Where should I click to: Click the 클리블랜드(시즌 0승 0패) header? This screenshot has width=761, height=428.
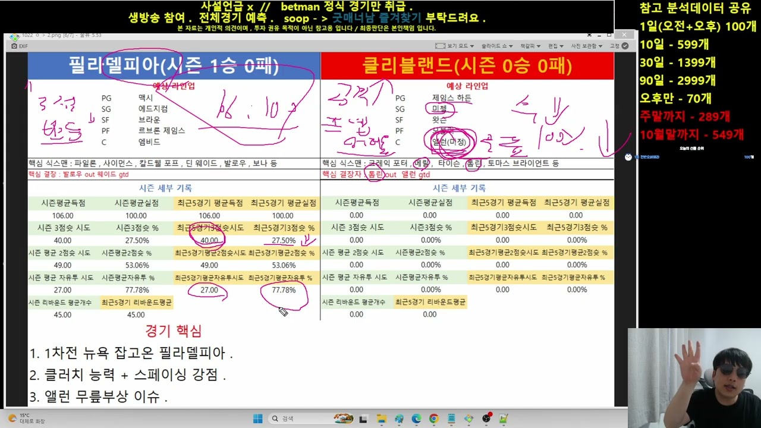pyautogui.click(x=467, y=66)
